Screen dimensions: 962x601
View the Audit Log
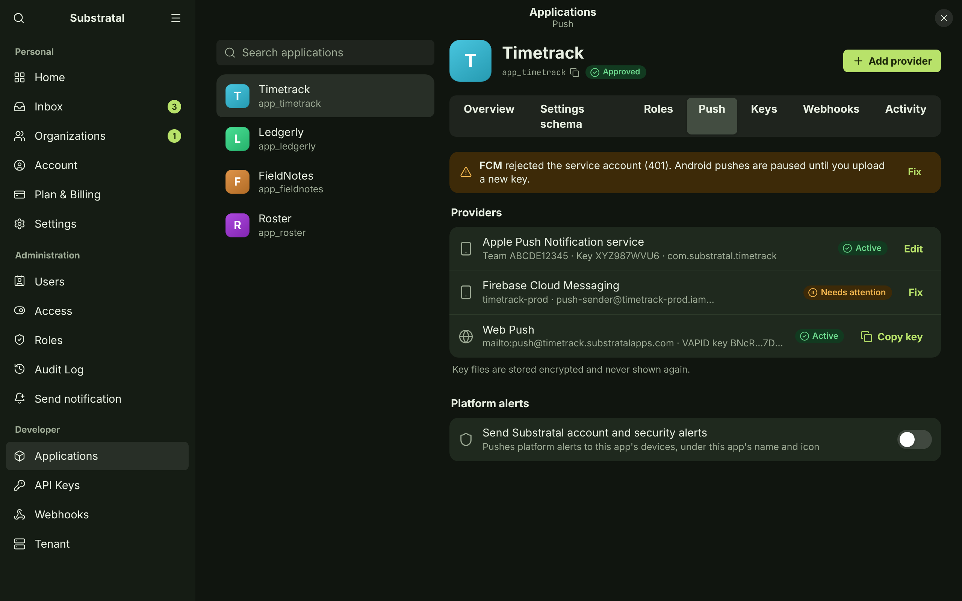[x=97, y=369]
